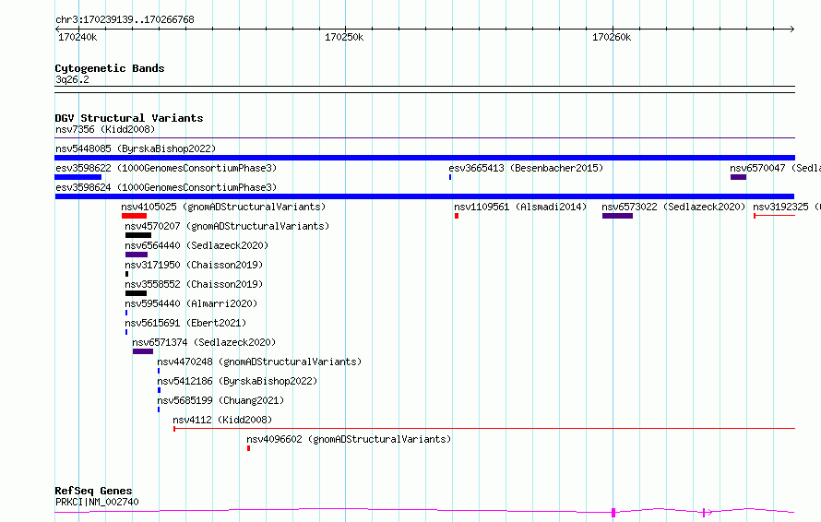This screenshot has height=522, width=821.
Task: Click the purple nsv6573022 variant bar
Action: (x=617, y=216)
